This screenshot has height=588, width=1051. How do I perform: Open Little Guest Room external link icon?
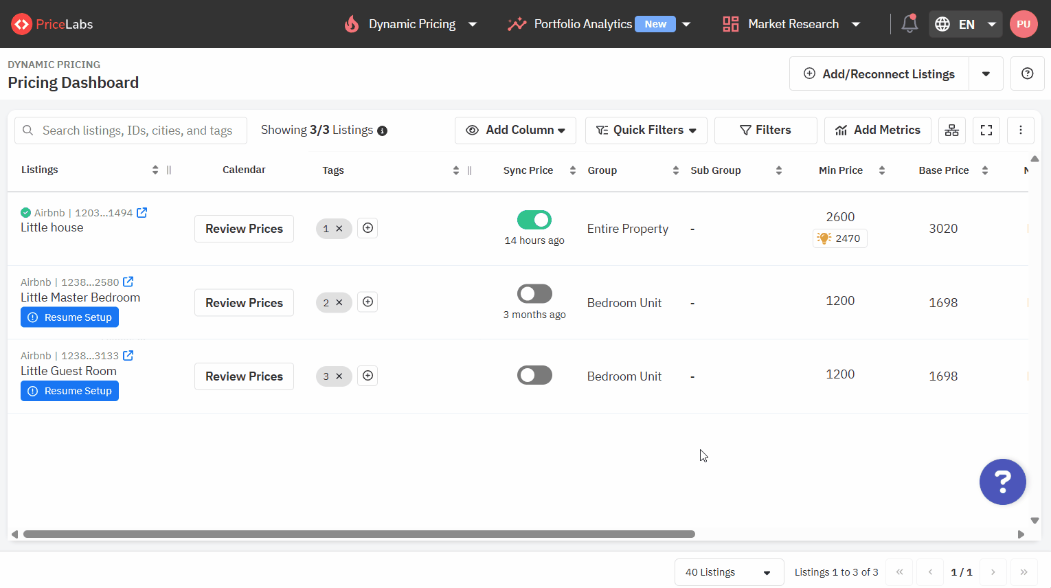(x=128, y=355)
